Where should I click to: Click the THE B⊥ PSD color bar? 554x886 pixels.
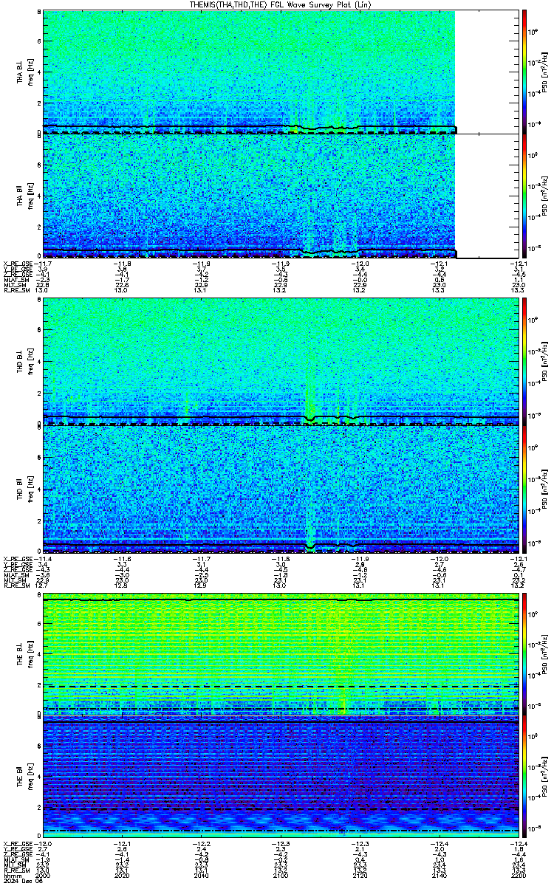pos(524,653)
